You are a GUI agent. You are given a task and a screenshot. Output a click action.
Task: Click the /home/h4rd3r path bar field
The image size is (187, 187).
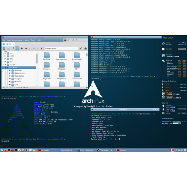pyautogui.click(x=61, y=48)
